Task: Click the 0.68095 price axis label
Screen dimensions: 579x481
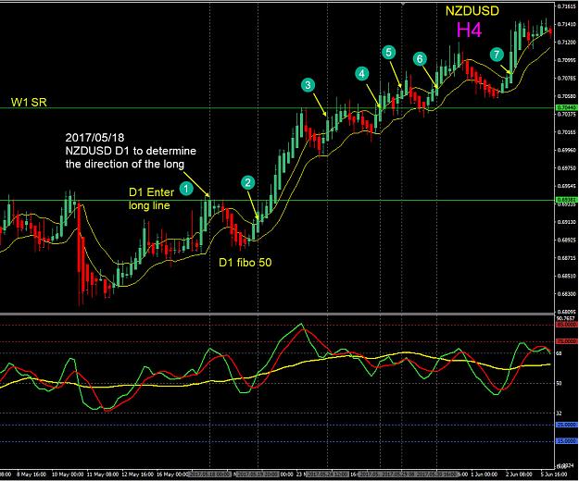Action: [x=566, y=312]
